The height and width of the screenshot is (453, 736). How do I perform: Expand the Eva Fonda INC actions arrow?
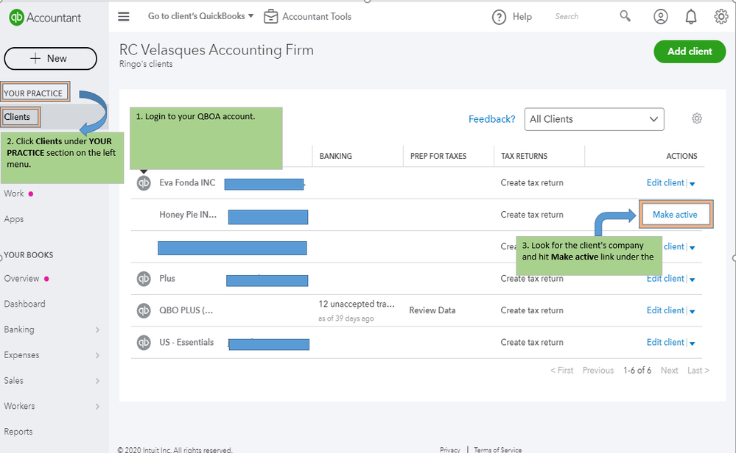tap(693, 183)
